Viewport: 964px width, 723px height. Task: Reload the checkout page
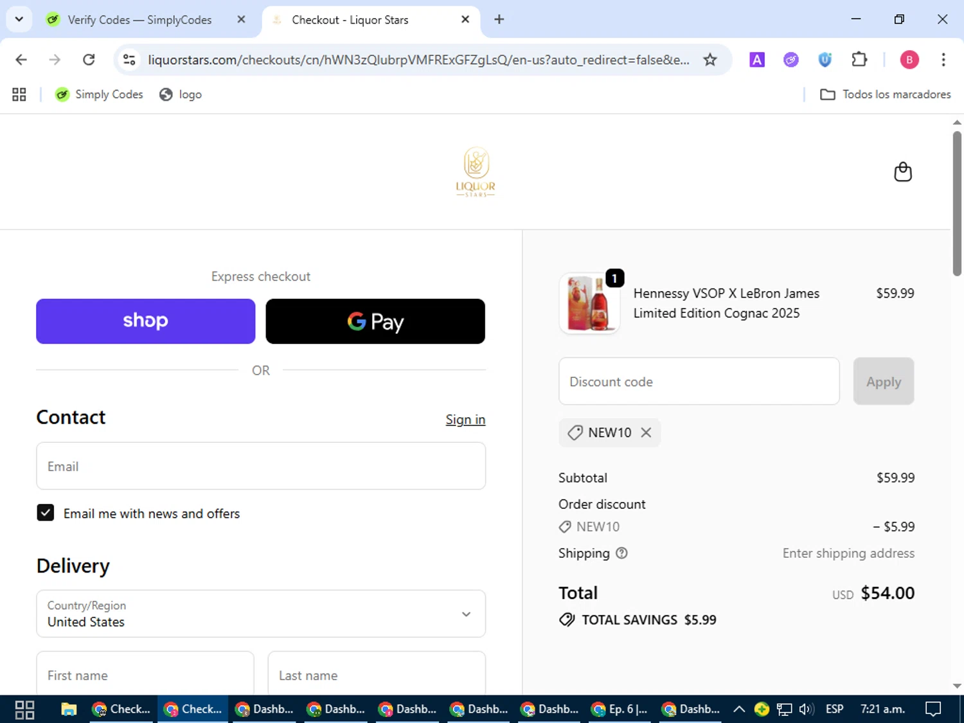[89, 60]
